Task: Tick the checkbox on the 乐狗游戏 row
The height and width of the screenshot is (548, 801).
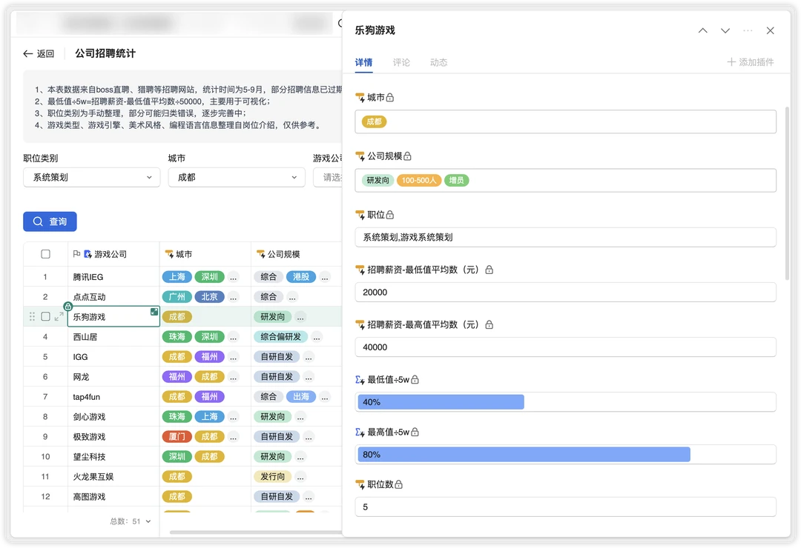Action: pyautogui.click(x=45, y=316)
